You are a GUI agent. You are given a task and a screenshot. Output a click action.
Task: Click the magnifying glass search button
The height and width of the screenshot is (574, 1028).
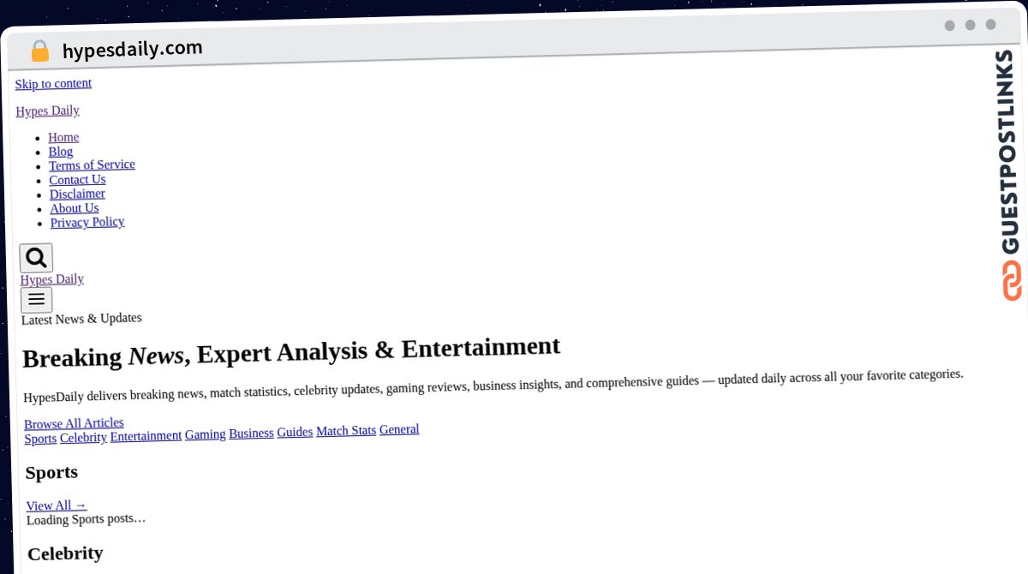(x=36, y=258)
